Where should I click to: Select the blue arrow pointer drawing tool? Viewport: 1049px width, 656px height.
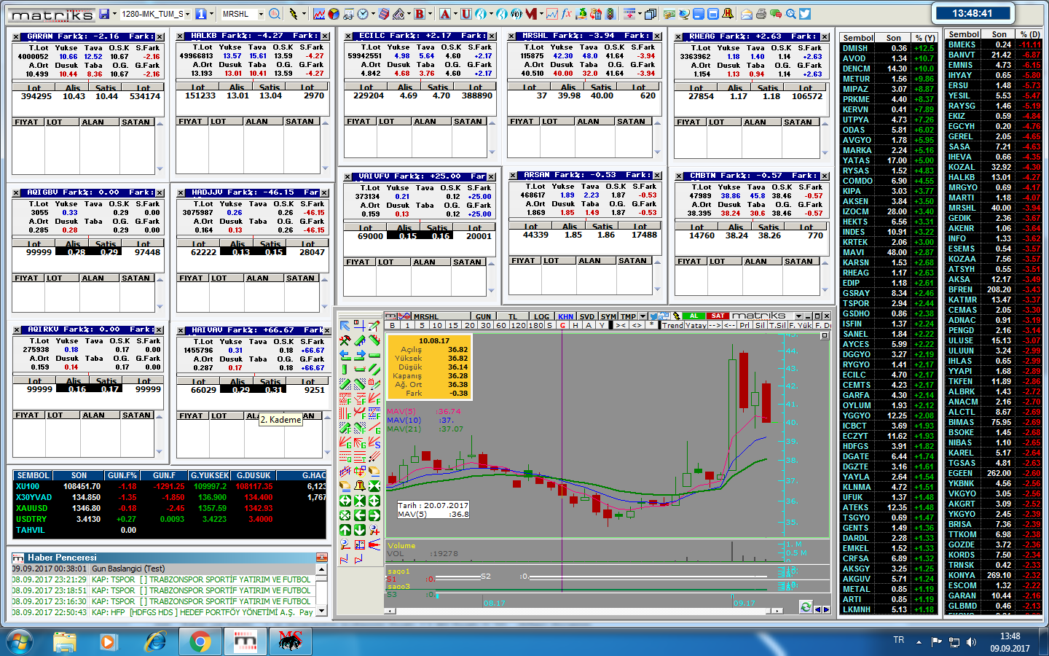[345, 326]
